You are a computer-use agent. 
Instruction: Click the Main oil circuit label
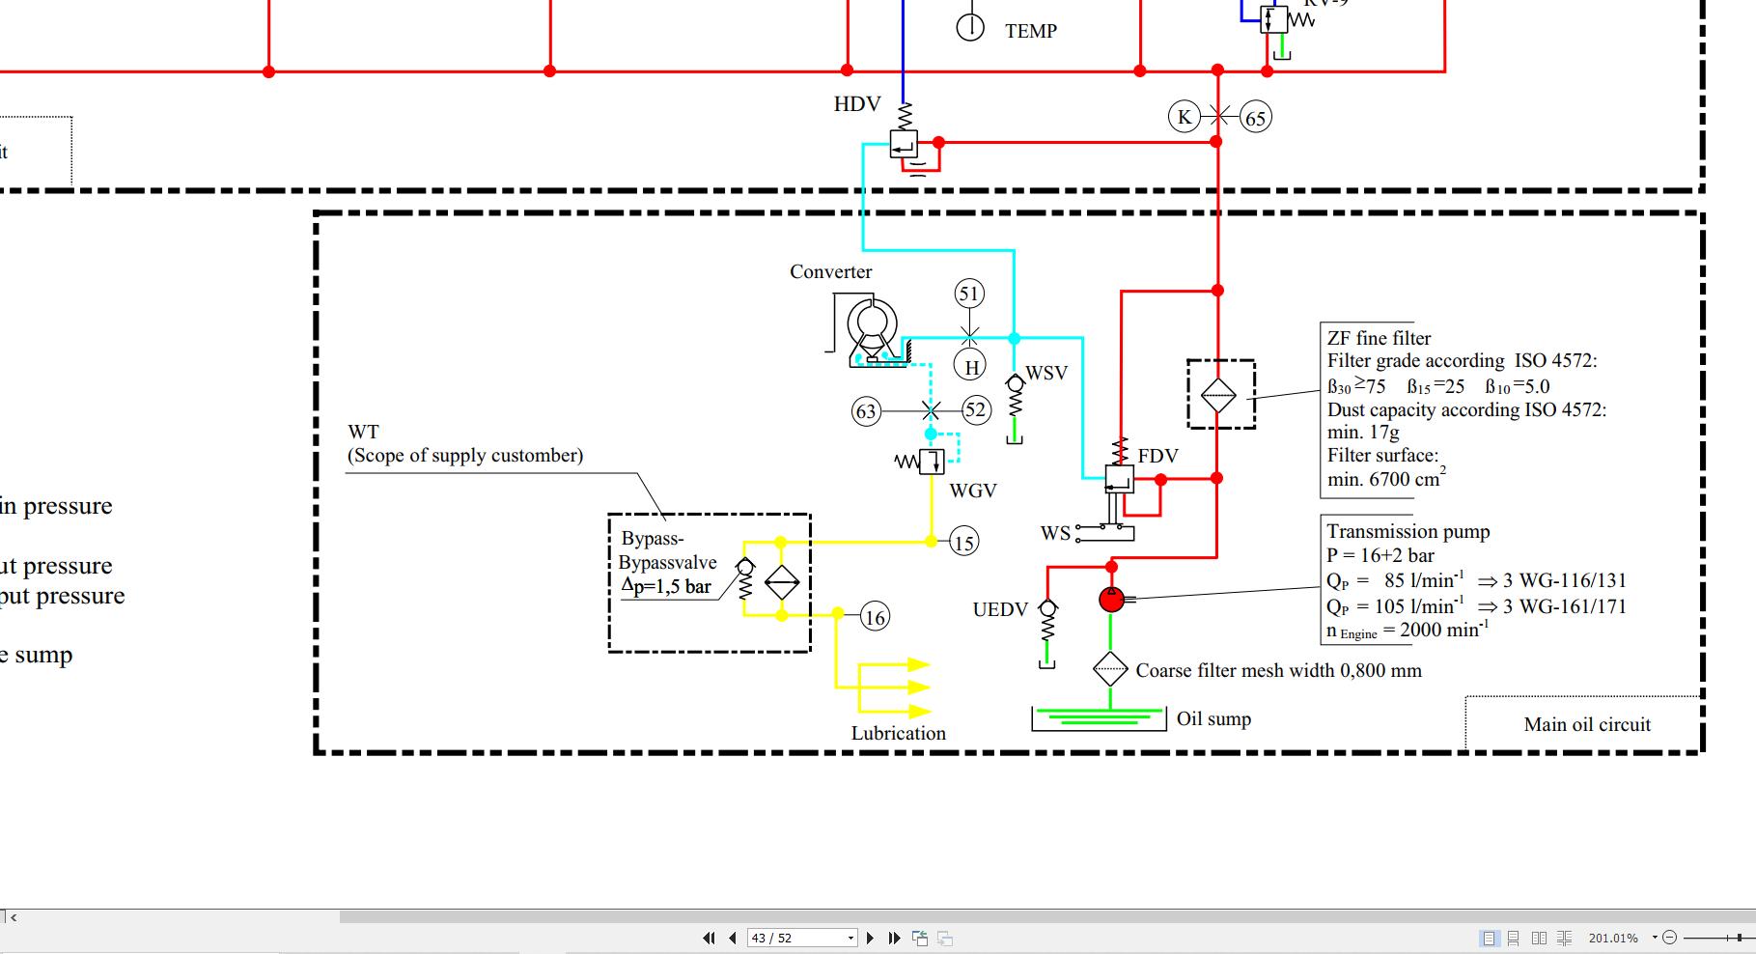pyautogui.click(x=1587, y=724)
